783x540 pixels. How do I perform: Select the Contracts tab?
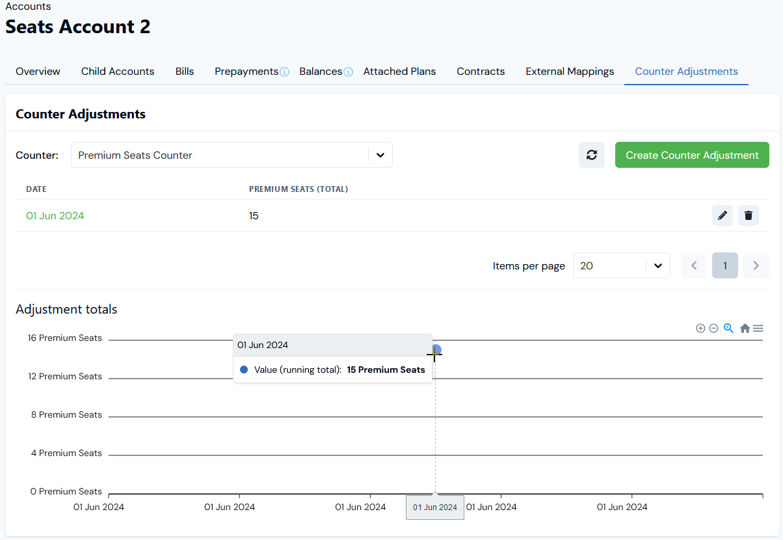pyautogui.click(x=480, y=72)
